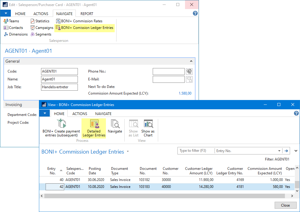Switch to the REPORT tab

click(87, 14)
